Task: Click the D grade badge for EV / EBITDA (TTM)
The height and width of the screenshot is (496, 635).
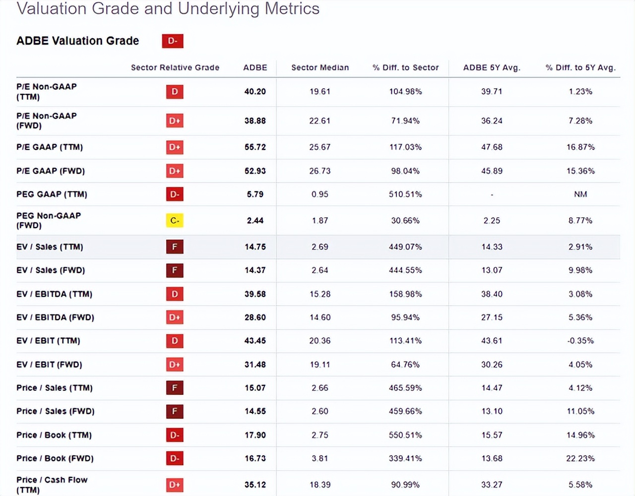Action: click(x=175, y=294)
